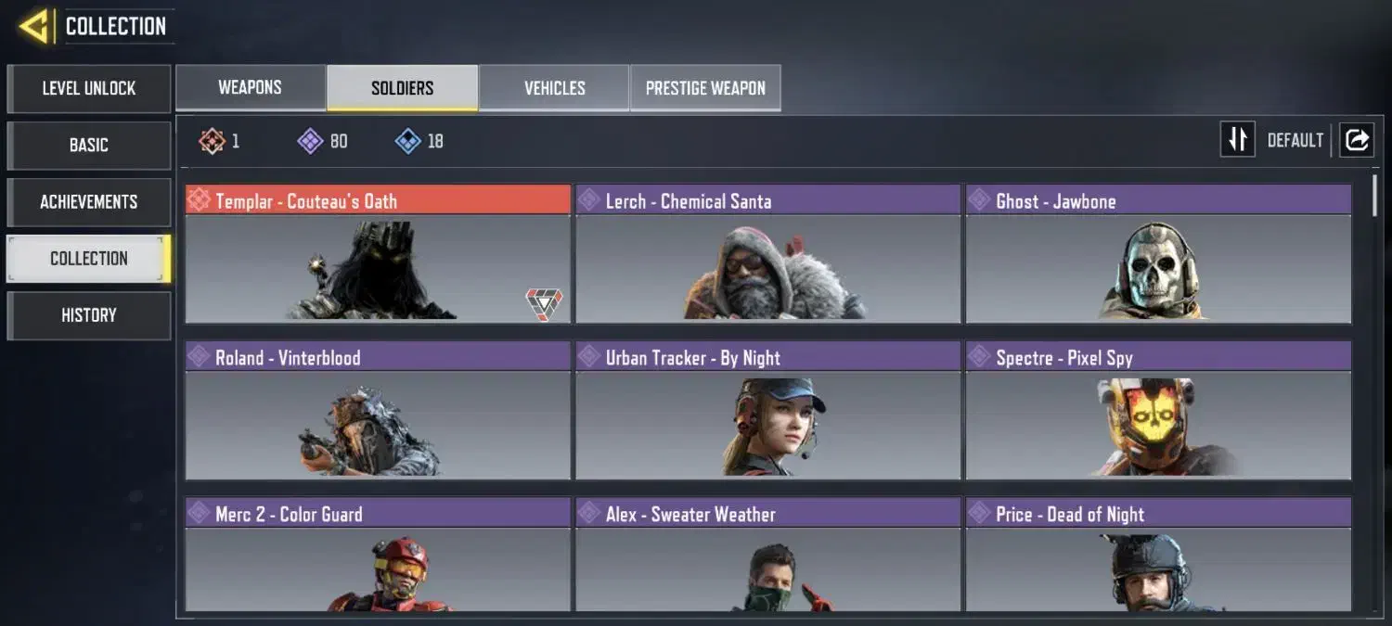This screenshot has height=626, width=1392.
Task: Open the Level Unlock section
Action: (x=89, y=88)
